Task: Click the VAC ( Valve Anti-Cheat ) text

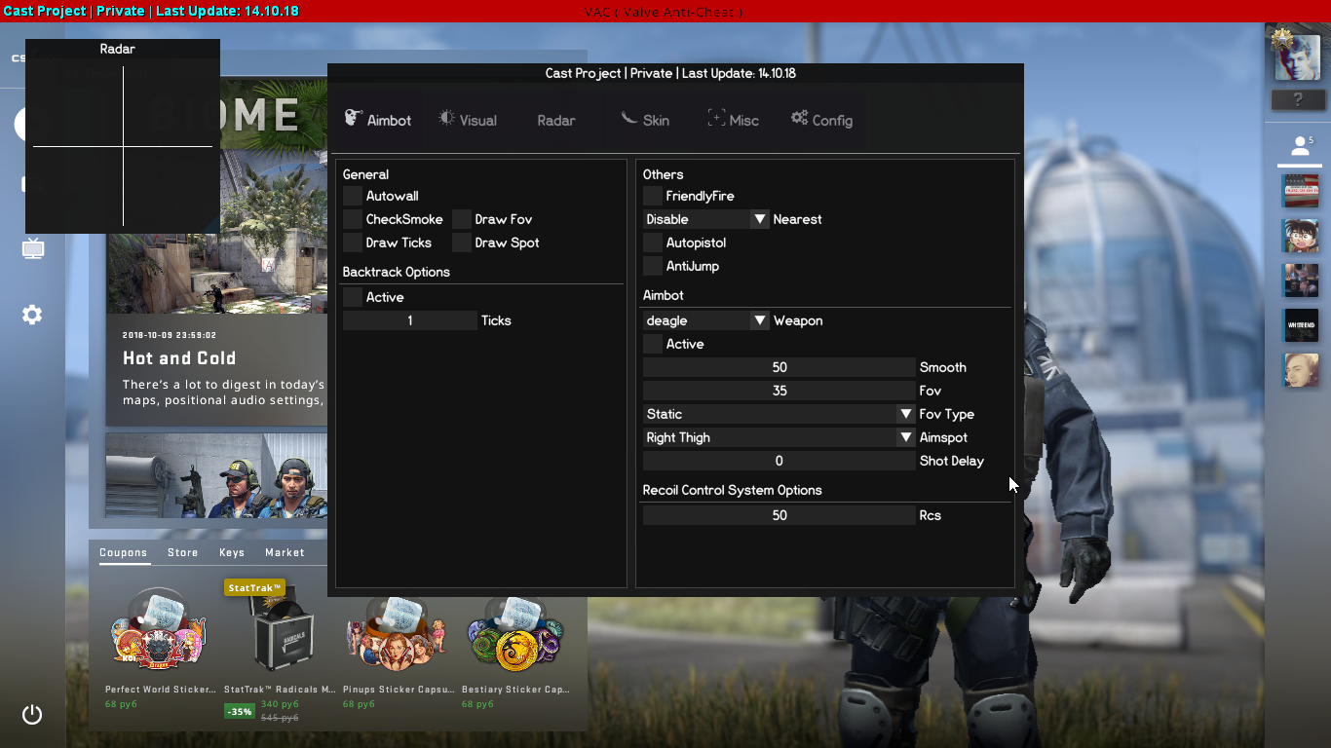Action: [x=664, y=11]
